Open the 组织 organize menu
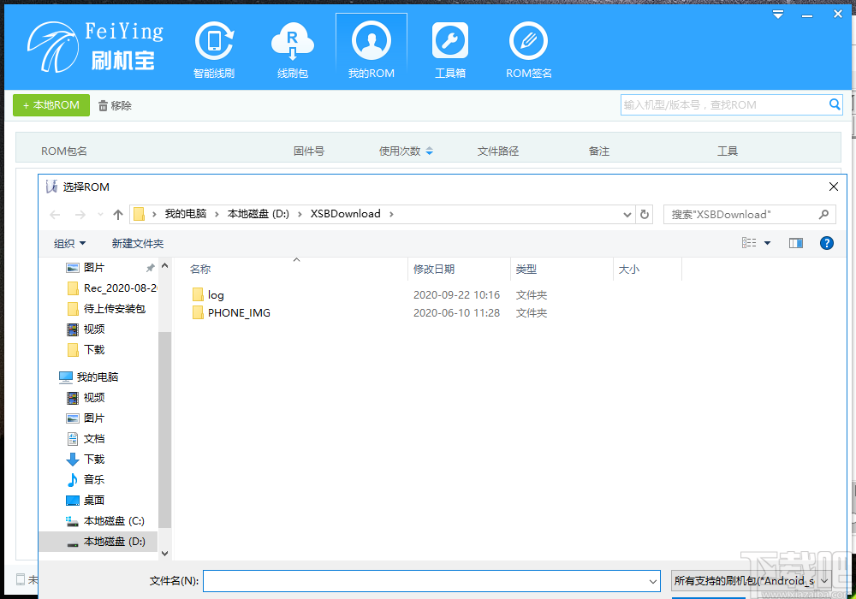This screenshot has width=856, height=599. pos(69,243)
